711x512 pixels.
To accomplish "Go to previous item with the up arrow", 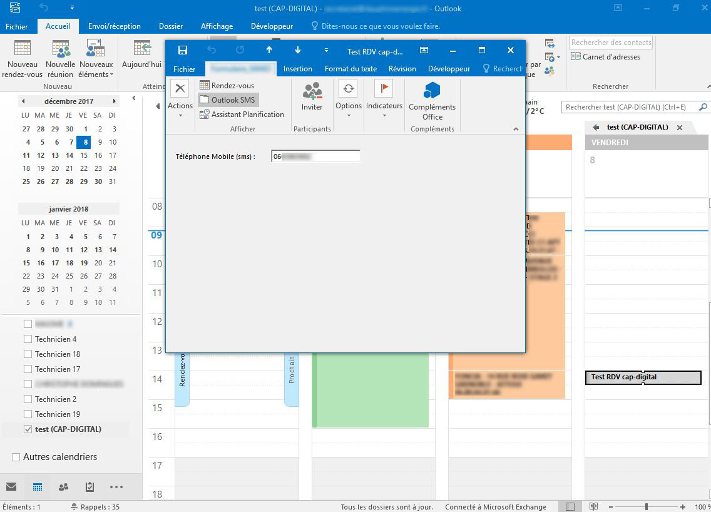I will pyautogui.click(x=269, y=50).
